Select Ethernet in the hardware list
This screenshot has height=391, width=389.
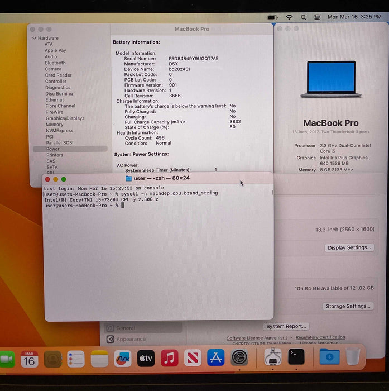click(55, 100)
